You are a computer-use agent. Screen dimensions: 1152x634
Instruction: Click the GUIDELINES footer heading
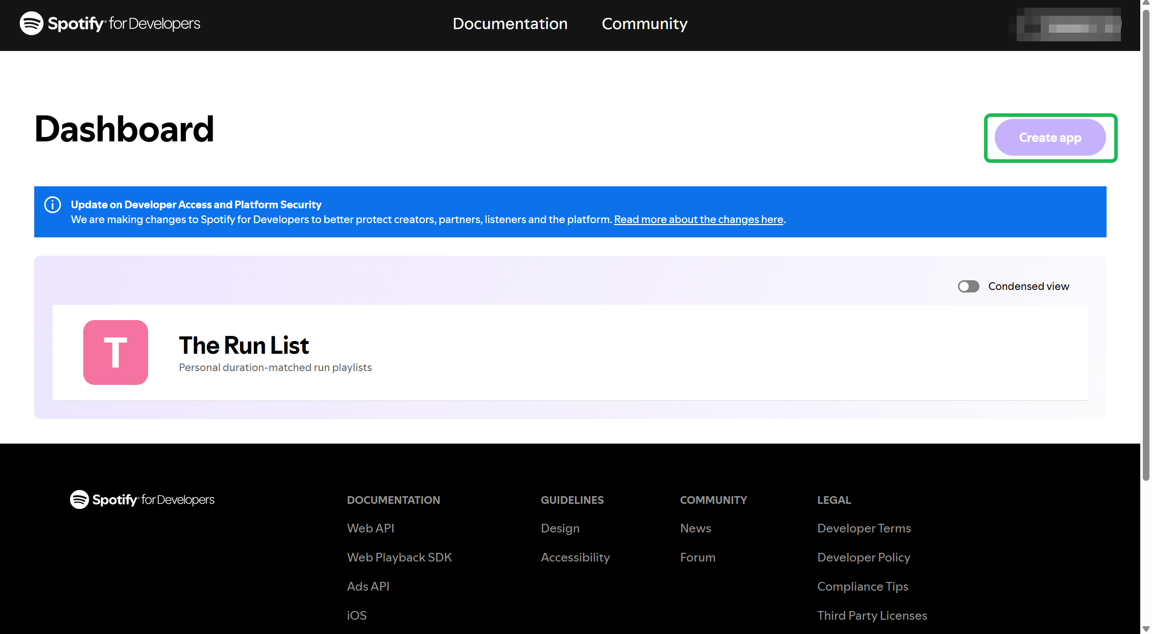click(572, 500)
